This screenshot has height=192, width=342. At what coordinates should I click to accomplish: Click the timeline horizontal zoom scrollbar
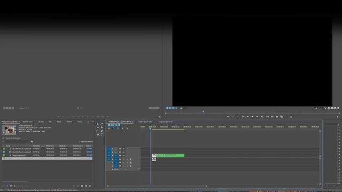click(157, 186)
